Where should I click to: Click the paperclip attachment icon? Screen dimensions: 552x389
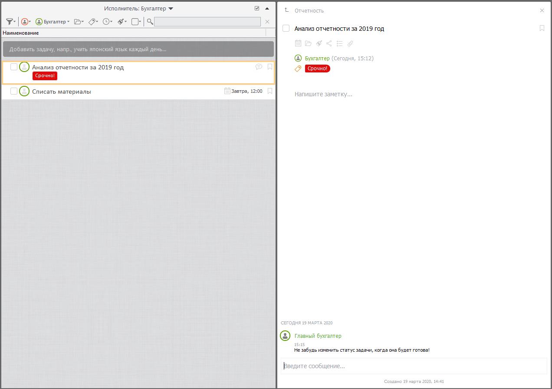(350, 43)
